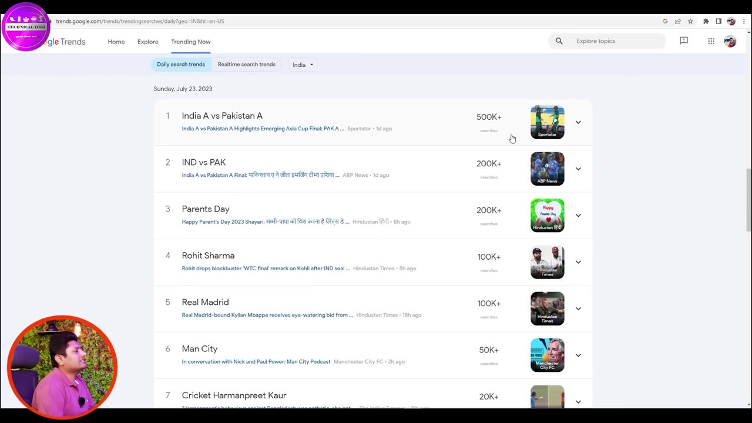
Task: Open the Explore tab
Action: pyautogui.click(x=148, y=42)
